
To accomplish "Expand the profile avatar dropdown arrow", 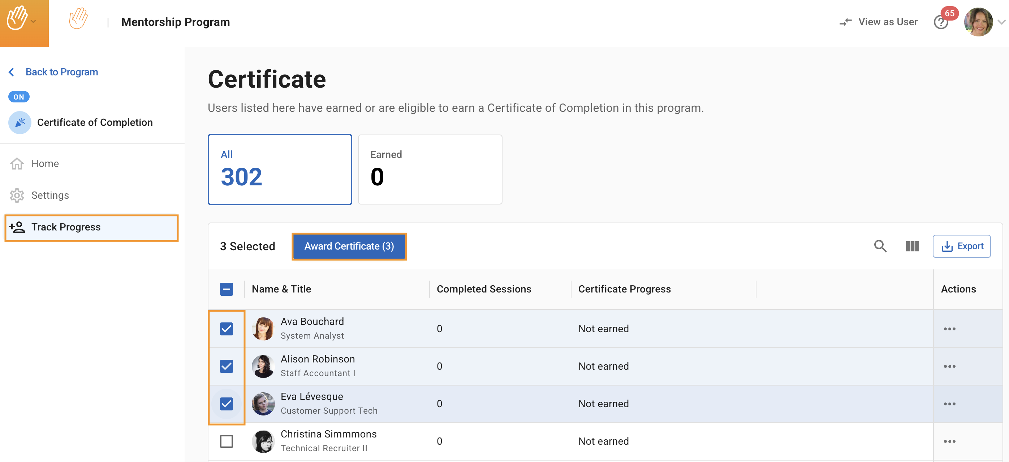I will (1001, 22).
